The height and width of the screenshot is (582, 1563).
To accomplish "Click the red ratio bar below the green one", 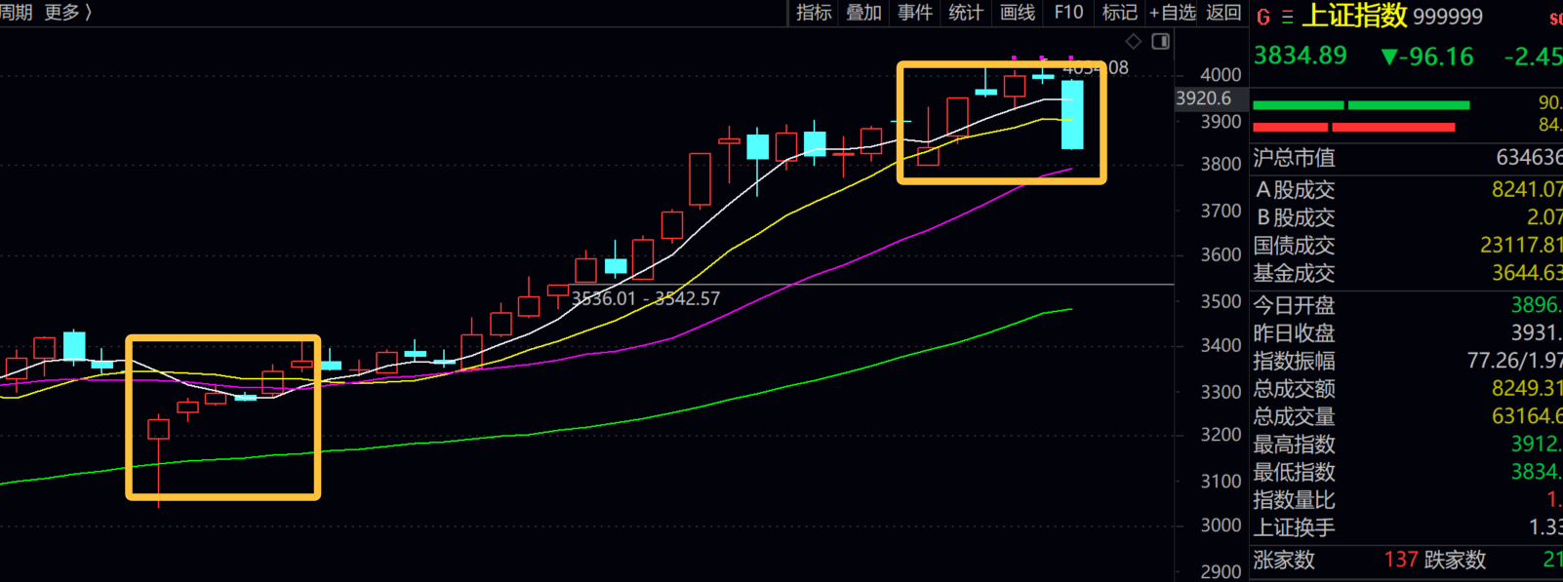I will tap(1353, 127).
